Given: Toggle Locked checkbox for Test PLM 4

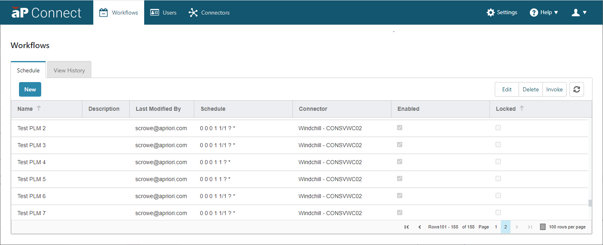Looking at the screenshot, I should pos(498,162).
